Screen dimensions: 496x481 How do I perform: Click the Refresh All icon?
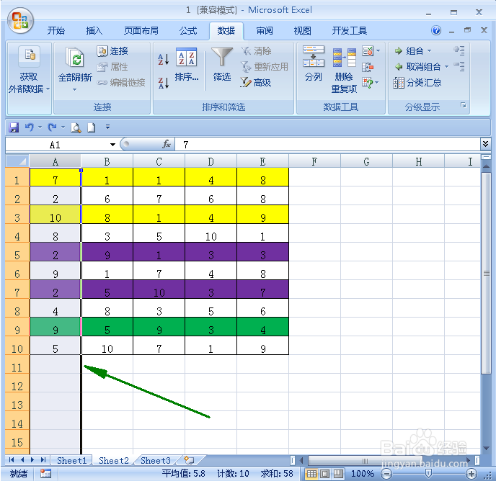[75, 57]
